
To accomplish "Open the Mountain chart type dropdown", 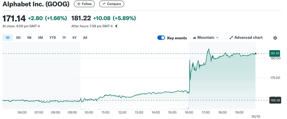I will [x=205, y=38].
